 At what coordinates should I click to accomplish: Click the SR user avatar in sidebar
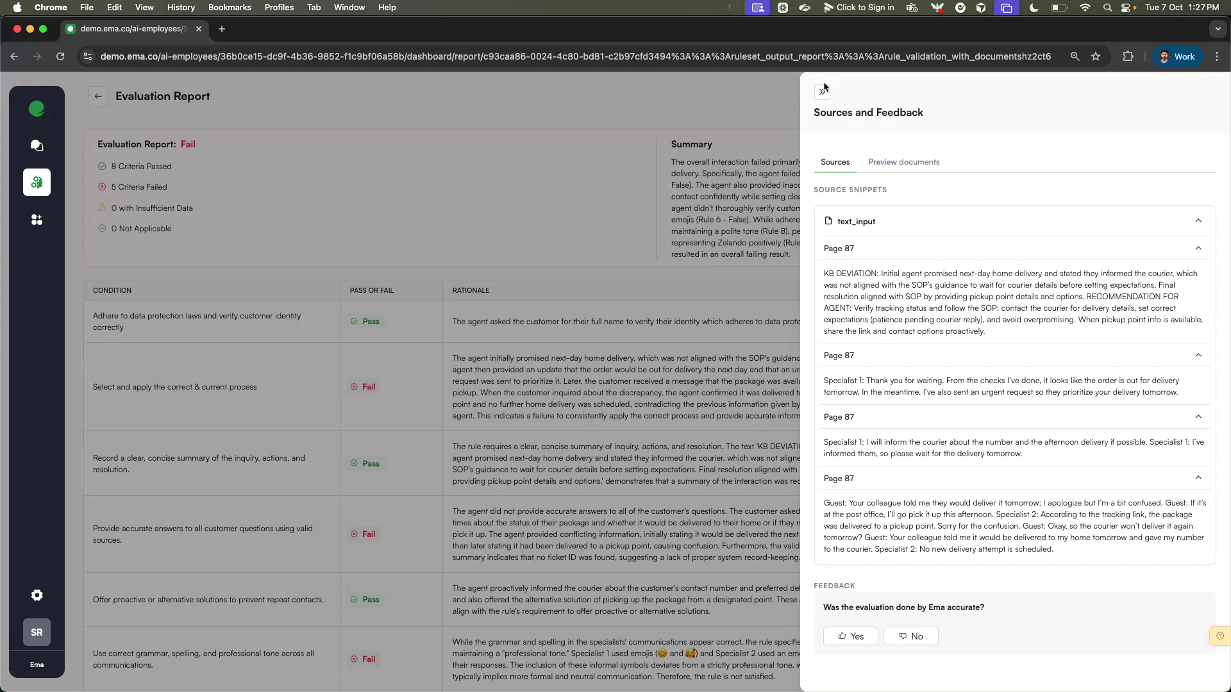tap(37, 632)
